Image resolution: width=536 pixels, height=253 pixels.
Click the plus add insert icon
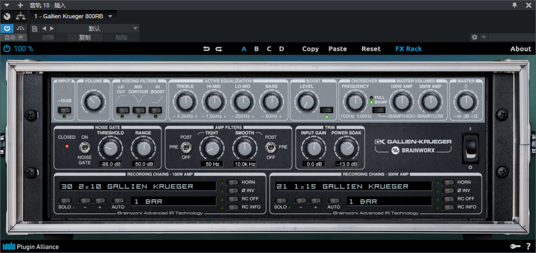[x=20, y=5]
